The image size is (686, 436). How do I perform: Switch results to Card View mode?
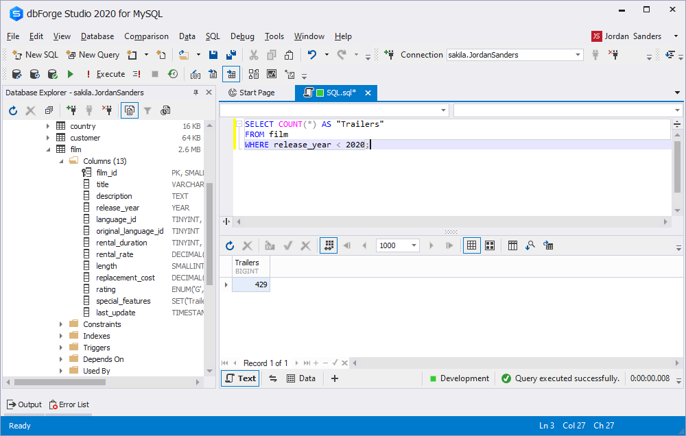pyautogui.click(x=490, y=245)
